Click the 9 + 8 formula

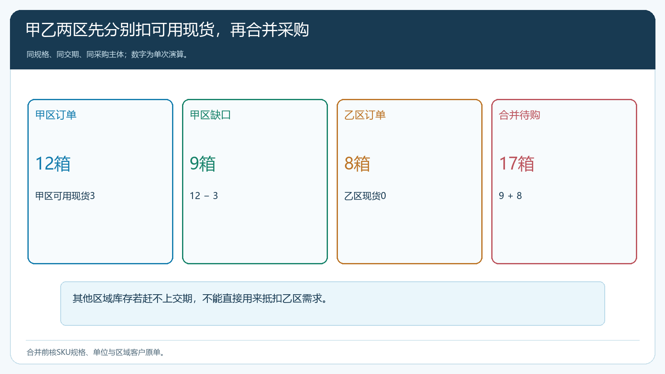pos(510,196)
